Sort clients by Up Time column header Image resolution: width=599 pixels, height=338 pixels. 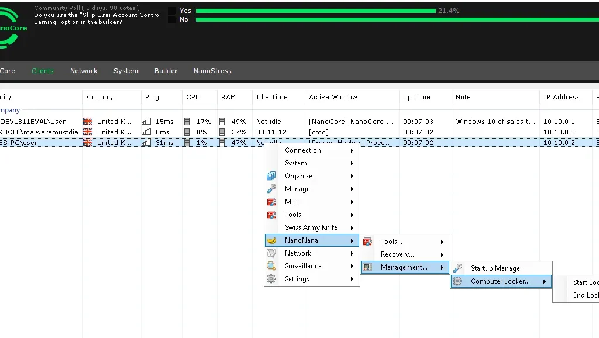[425, 97]
